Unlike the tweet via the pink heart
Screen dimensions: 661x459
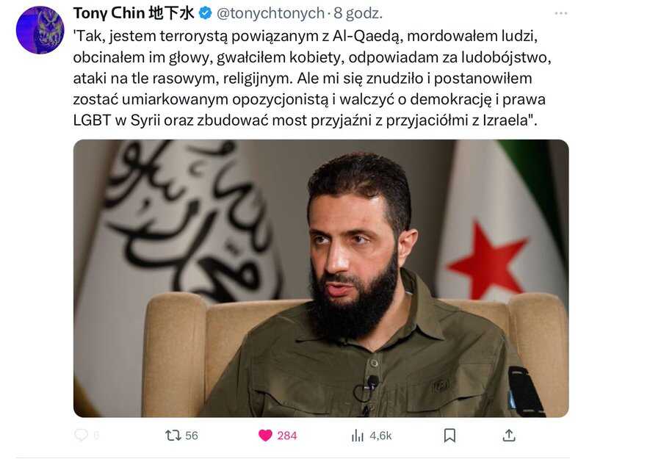coord(265,435)
